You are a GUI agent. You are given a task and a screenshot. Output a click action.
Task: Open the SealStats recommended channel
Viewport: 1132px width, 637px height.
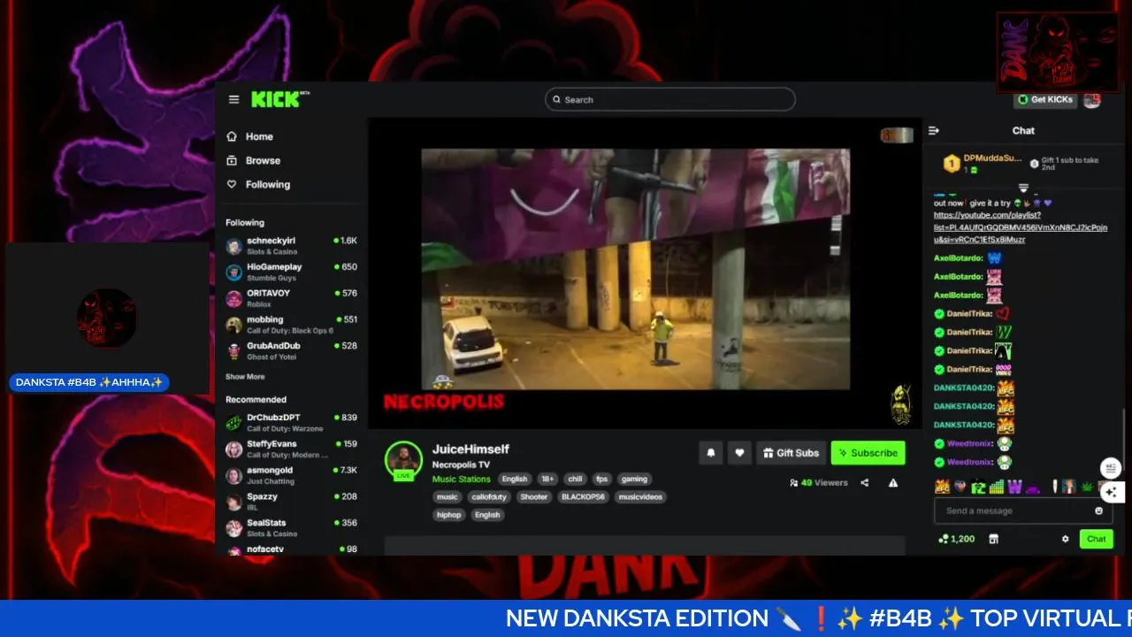click(x=291, y=528)
